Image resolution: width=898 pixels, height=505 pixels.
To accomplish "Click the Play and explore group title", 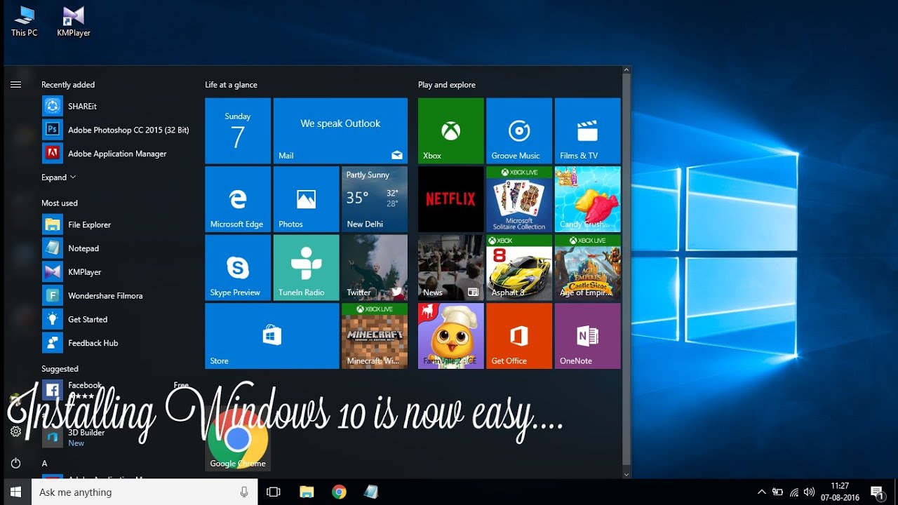I will click(x=447, y=85).
